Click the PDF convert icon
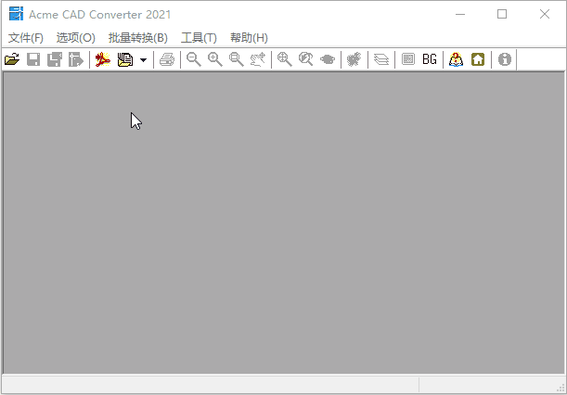Screen dimensions: 567x395 point(102,59)
